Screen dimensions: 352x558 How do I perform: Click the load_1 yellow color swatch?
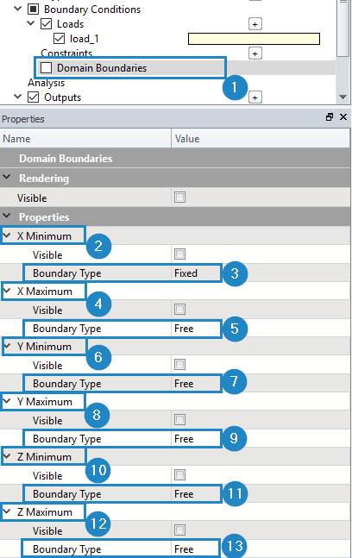pos(254,39)
